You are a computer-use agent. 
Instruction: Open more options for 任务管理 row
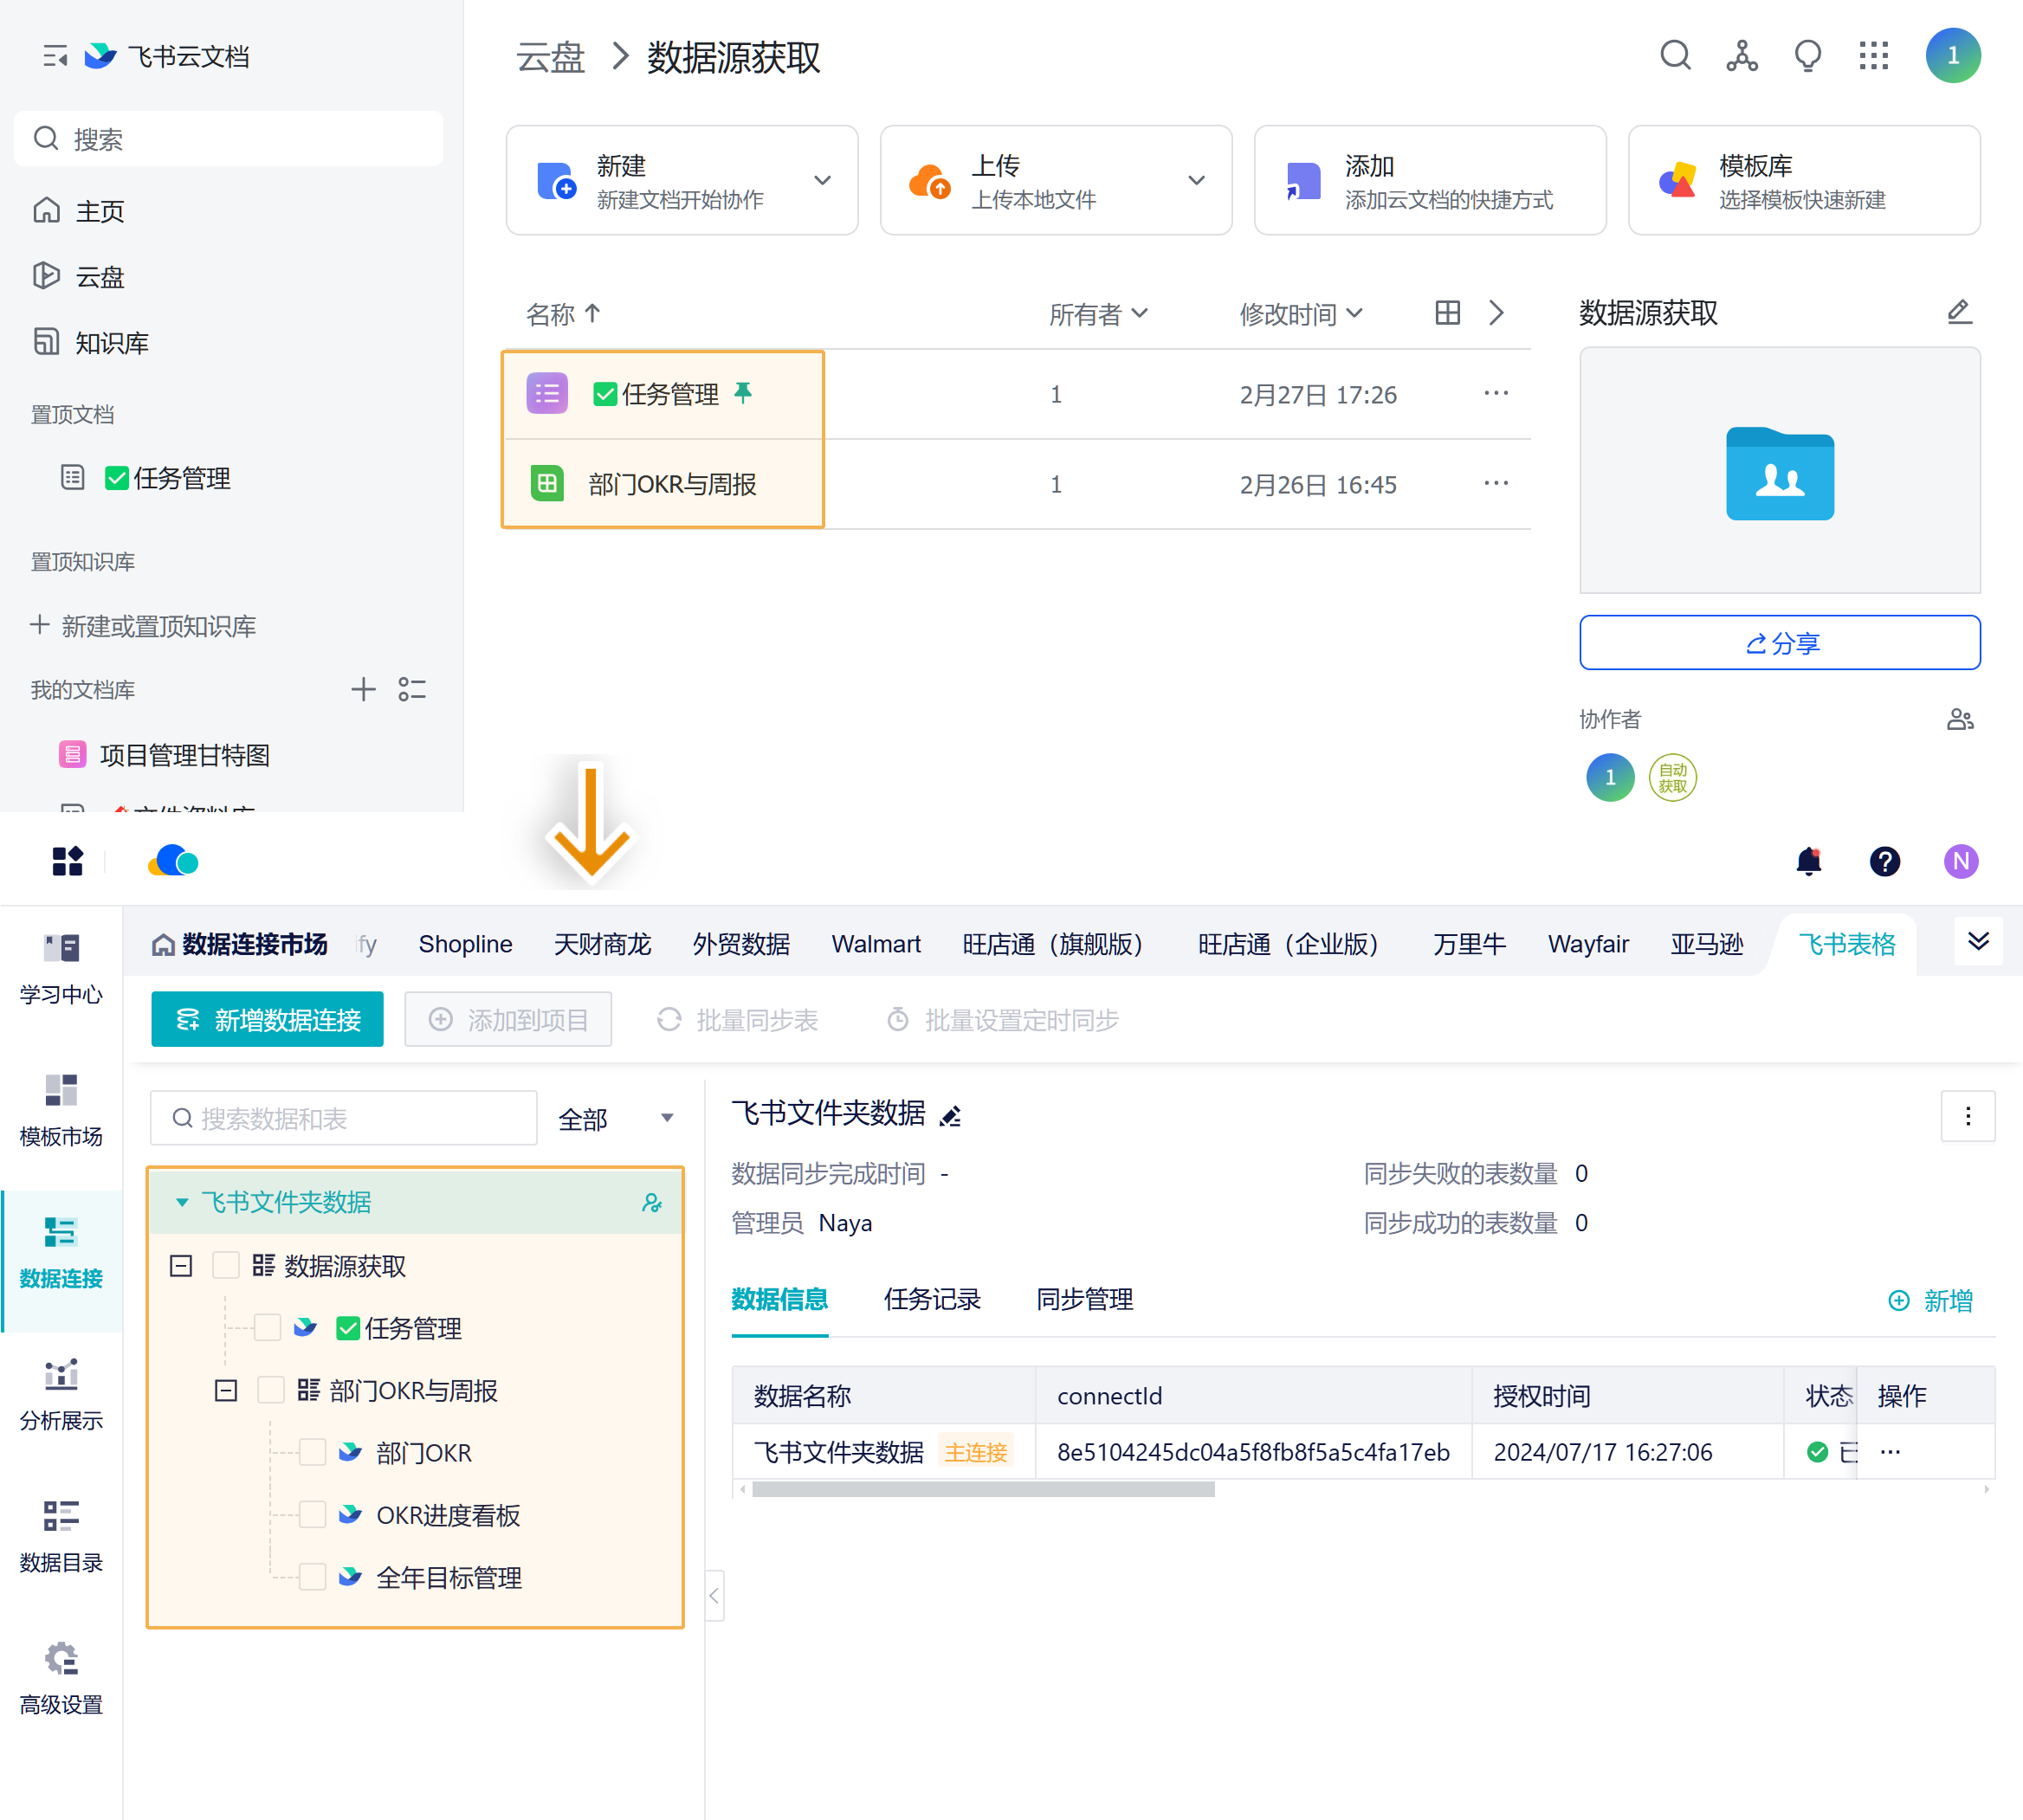pyautogui.click(x=1496, y=394)
